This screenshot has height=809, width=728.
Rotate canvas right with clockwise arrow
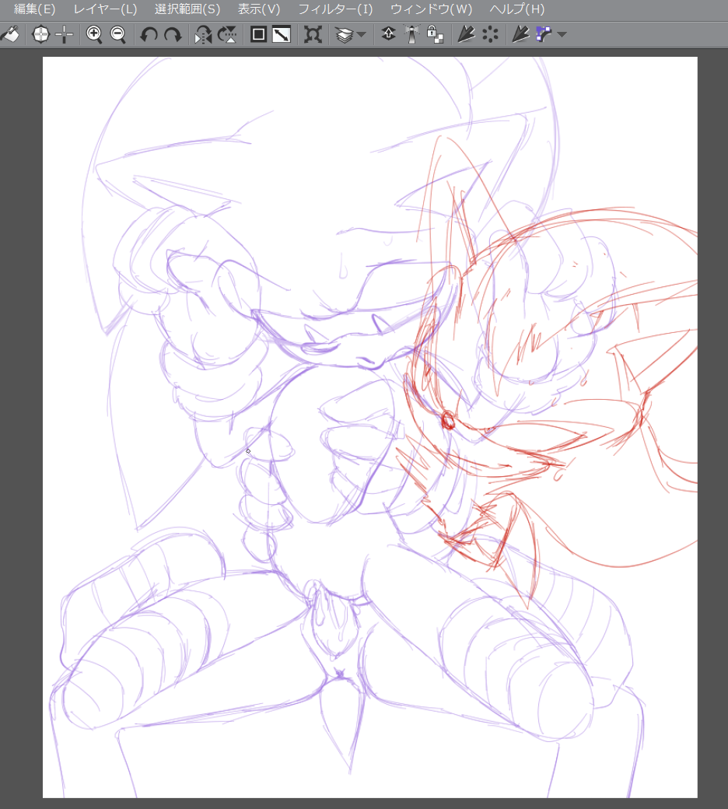pyautogui.click(x=173, y=34)
